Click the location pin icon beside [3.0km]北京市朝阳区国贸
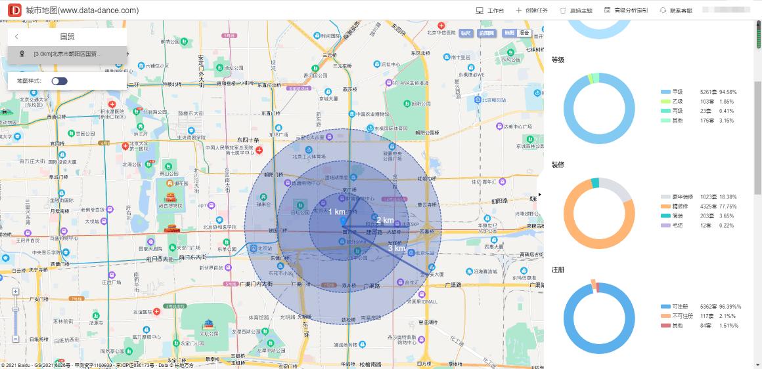This screenshot has height=369, width=762. (x=22, y=54)
